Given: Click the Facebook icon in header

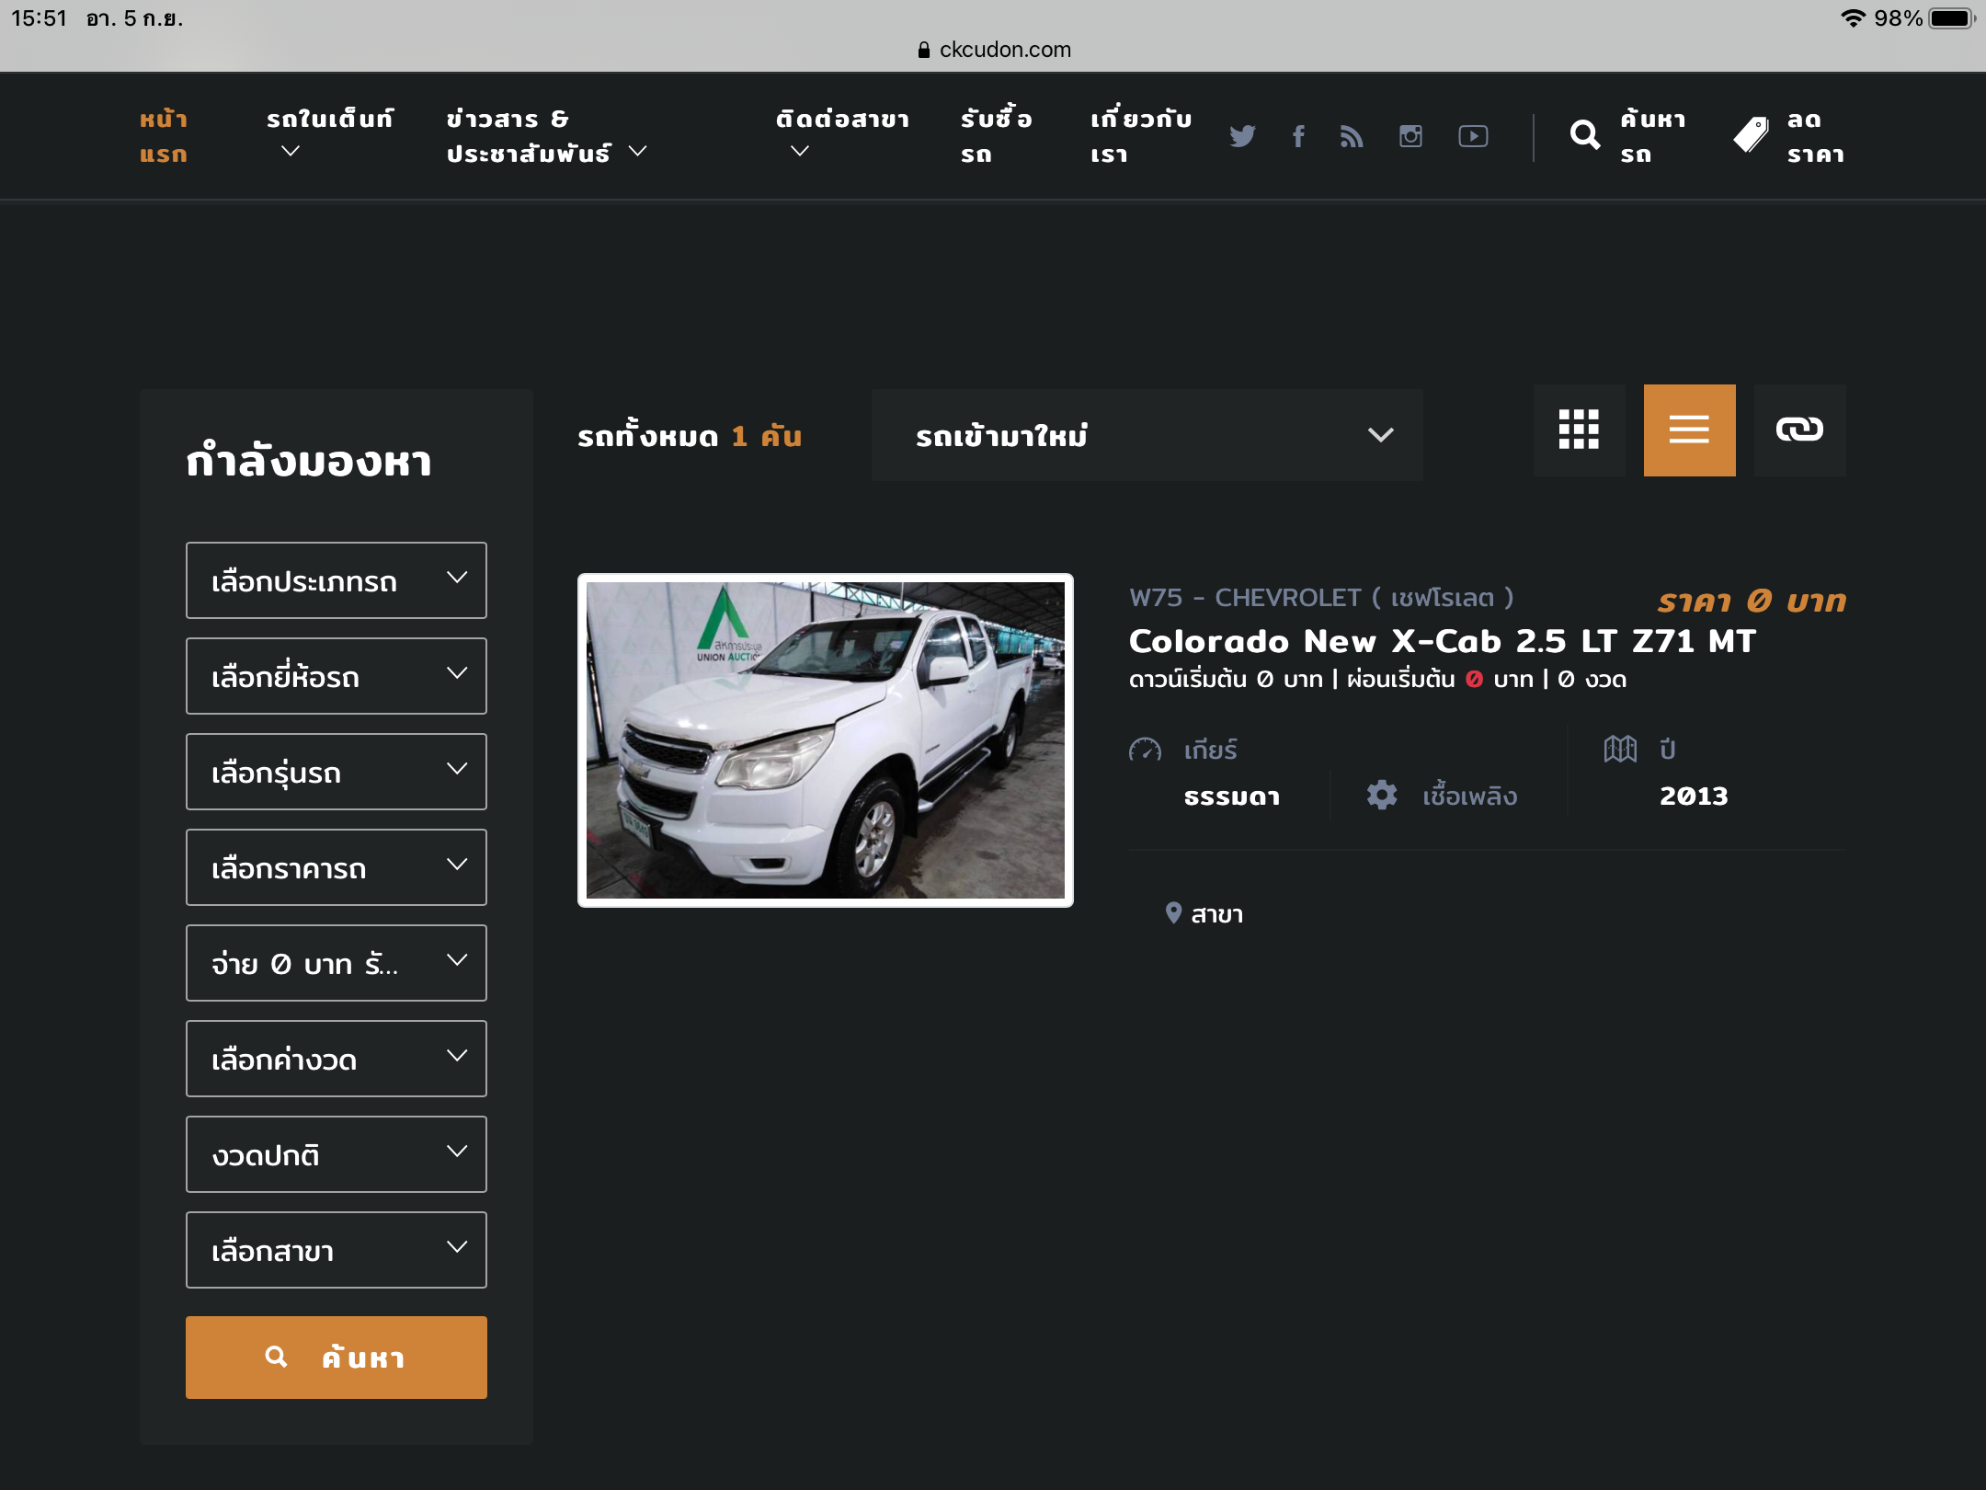Looking at the screenshot, I should click(1298, 136).
